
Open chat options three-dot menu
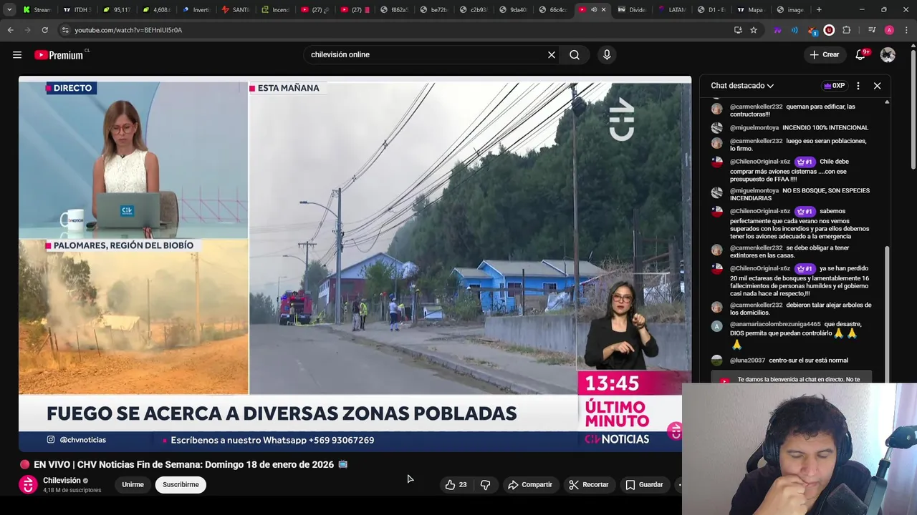pyautogui.click(x=858, y=86)
